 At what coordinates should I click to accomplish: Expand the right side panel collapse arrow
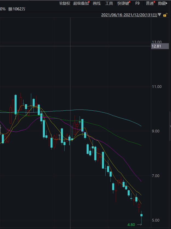170,126
